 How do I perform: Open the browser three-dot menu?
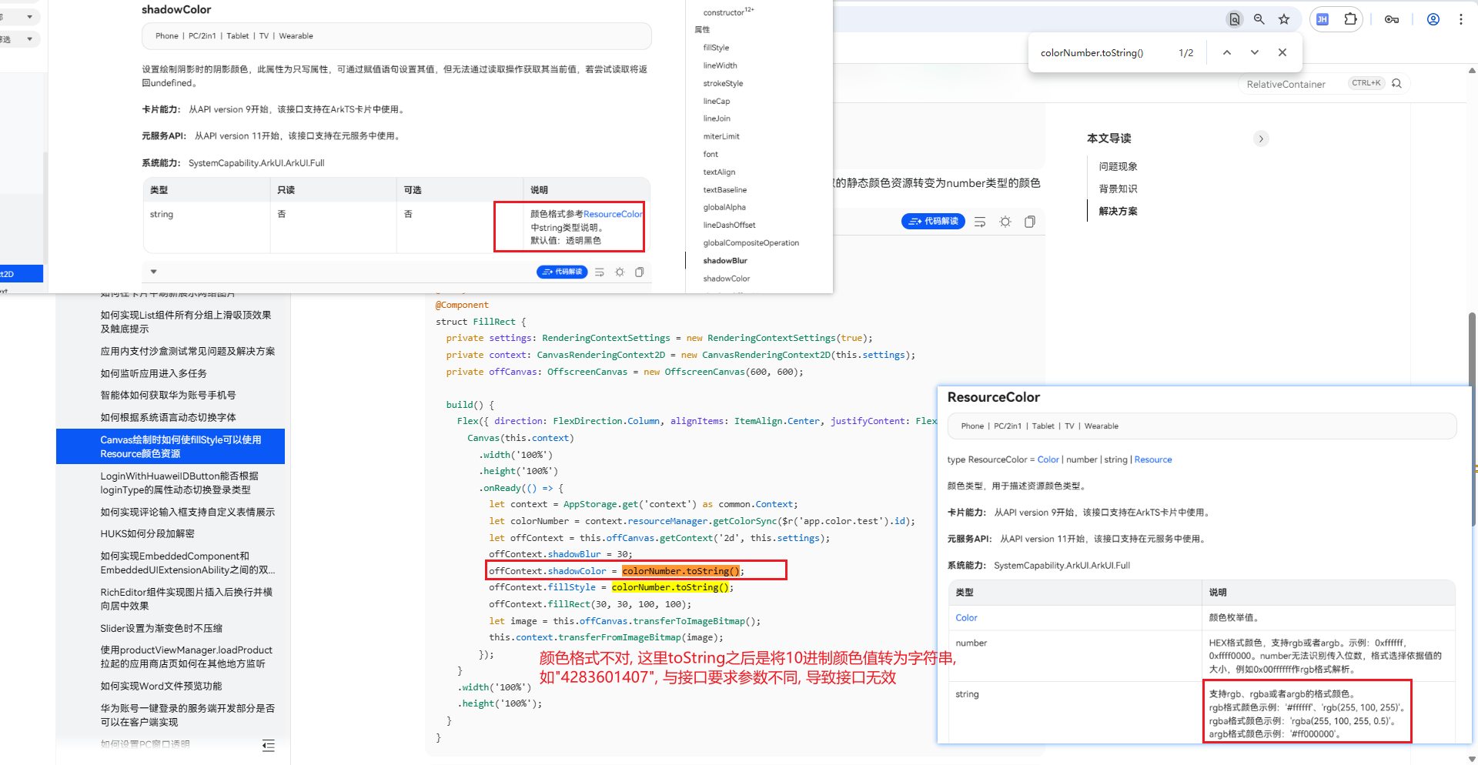[1460, 19]
